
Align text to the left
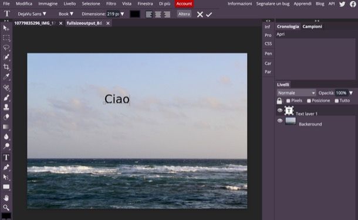(x=149, y=14)
